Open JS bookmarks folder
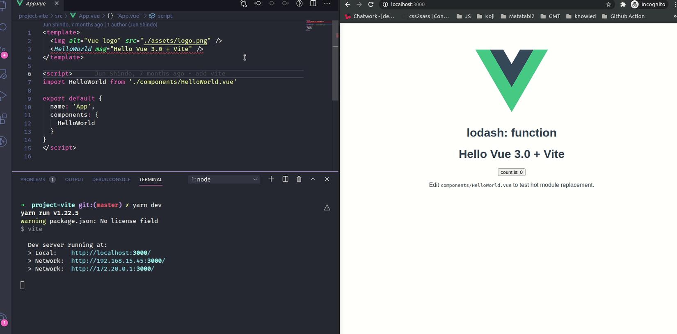Viewport: 677px width, 334px height. (x=464, y=16)
